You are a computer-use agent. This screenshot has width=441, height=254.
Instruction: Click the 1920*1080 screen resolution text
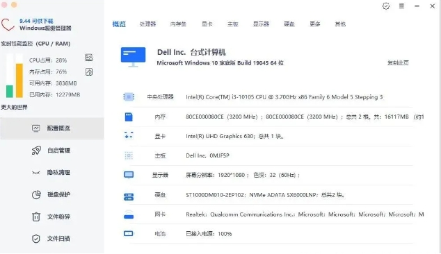pos(243,175)
